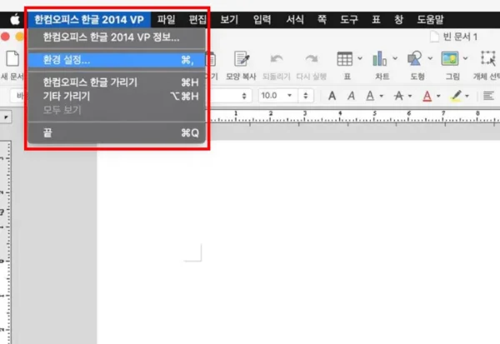Open the 서식 menu
This screenshot has height=344, width=500.
295,20
